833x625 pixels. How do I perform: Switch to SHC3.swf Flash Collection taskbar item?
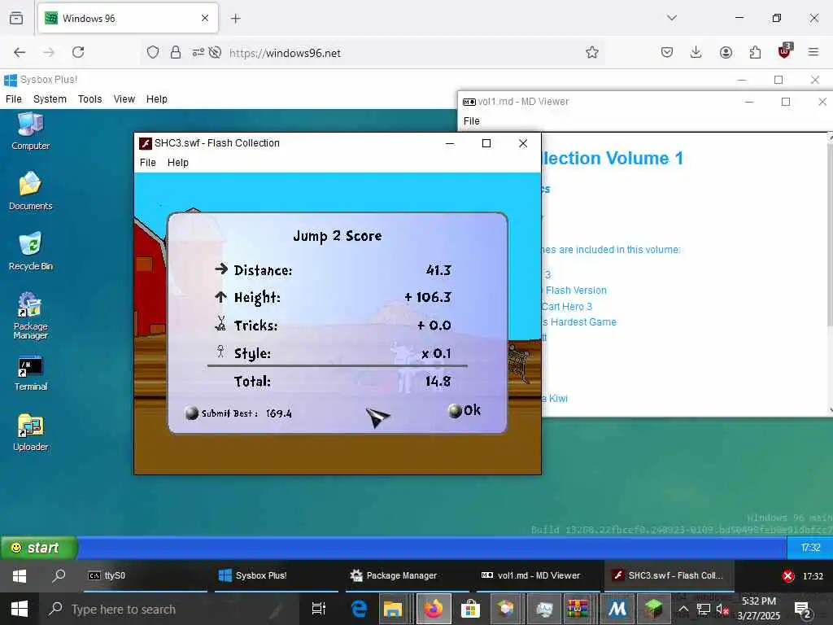(669, 575)
